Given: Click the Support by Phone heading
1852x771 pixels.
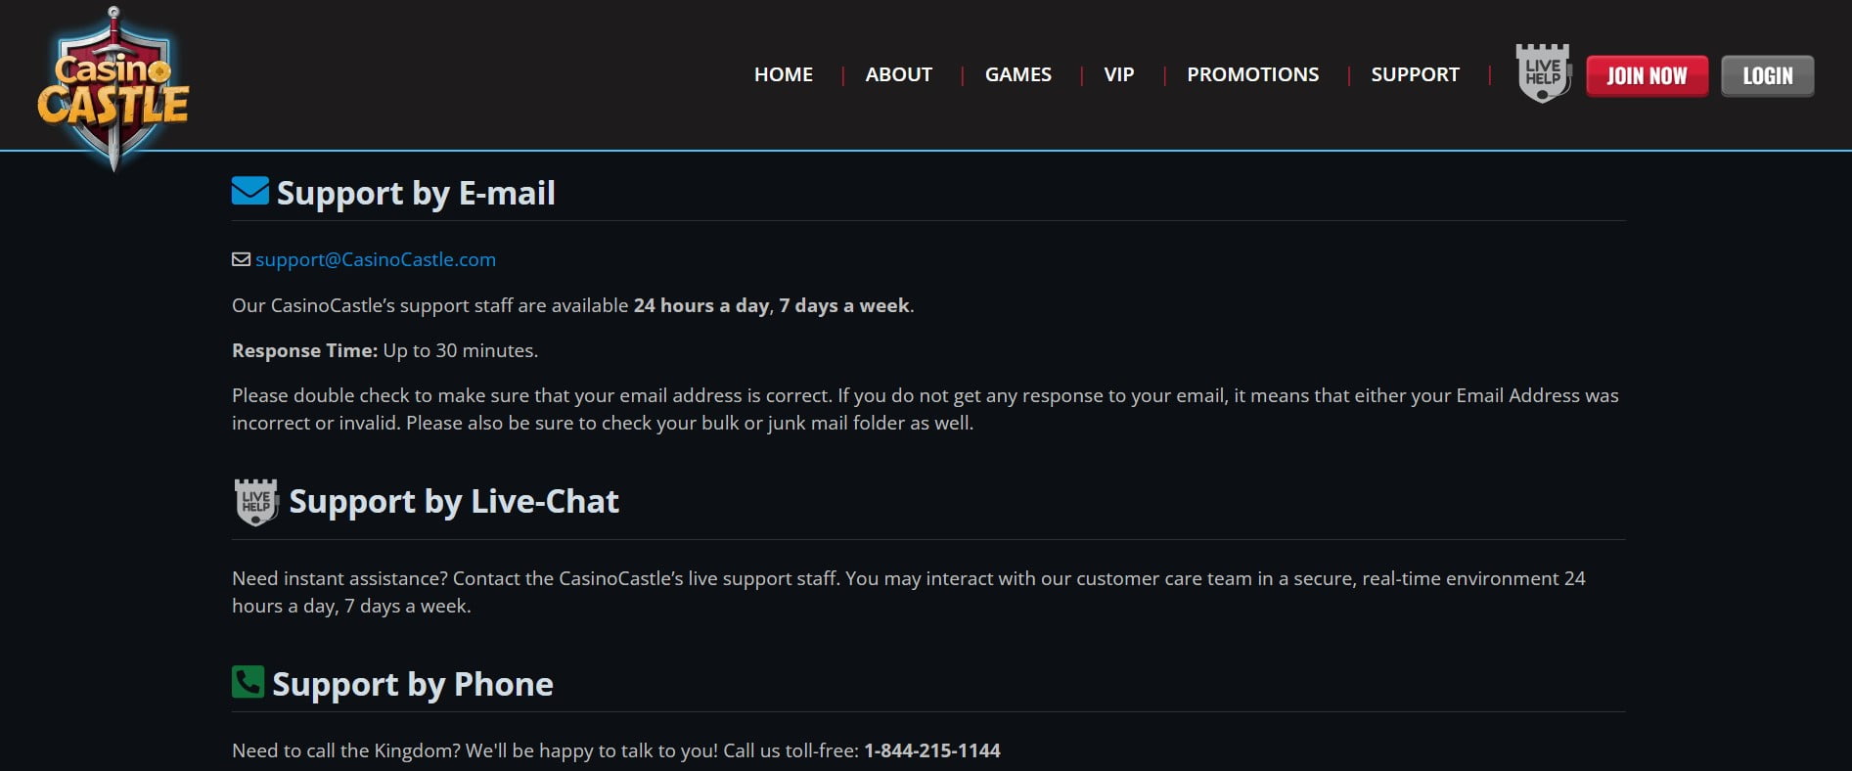Looking at the screenshot, I should coord(413,684).
